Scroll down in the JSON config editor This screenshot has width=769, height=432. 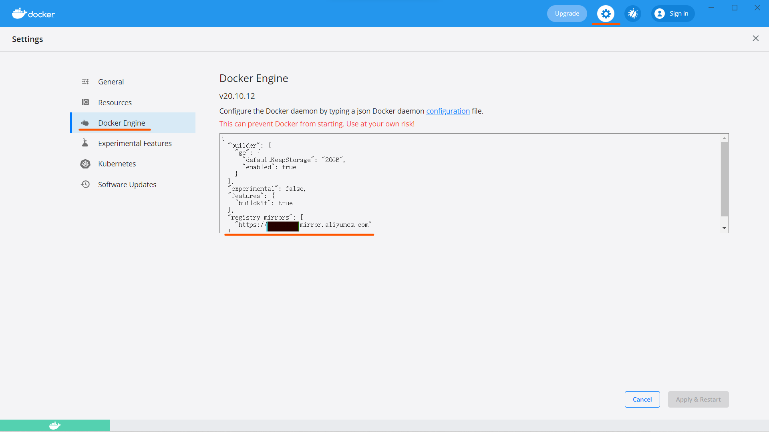tap(724, 228)
